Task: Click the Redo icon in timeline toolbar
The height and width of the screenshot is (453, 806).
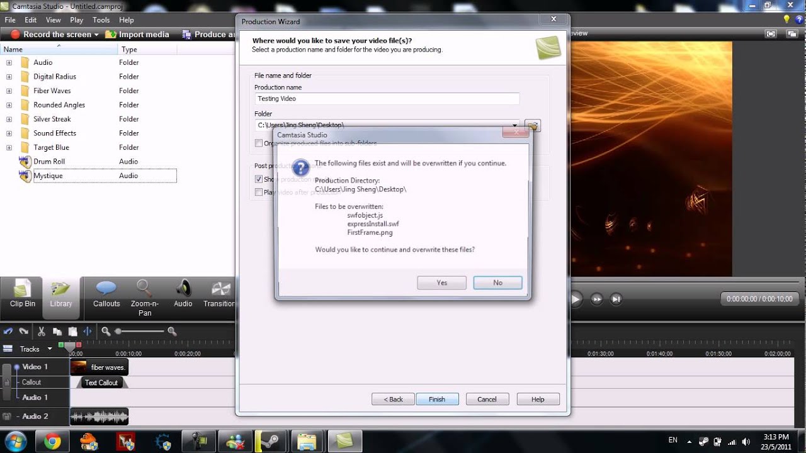Action: click(24, 331)
